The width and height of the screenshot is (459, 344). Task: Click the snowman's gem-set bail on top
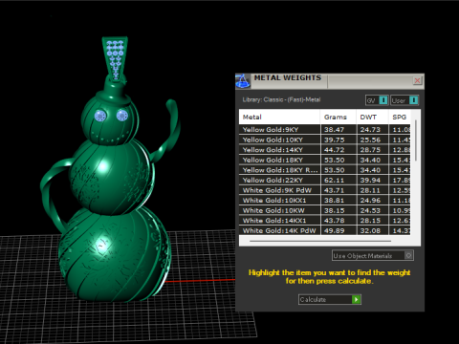point(115,58)
